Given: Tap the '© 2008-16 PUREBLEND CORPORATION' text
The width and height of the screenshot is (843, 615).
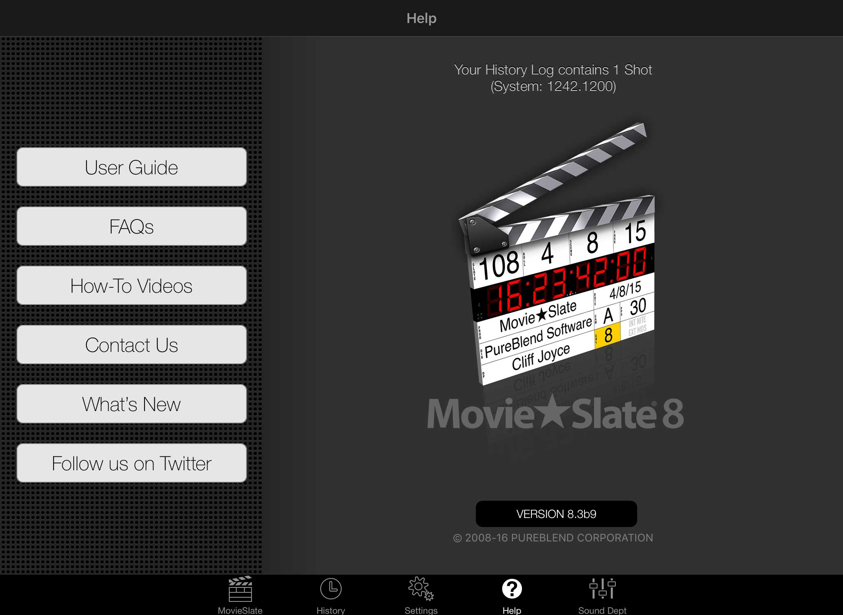Looking at the screenshot, I should 553,538.
